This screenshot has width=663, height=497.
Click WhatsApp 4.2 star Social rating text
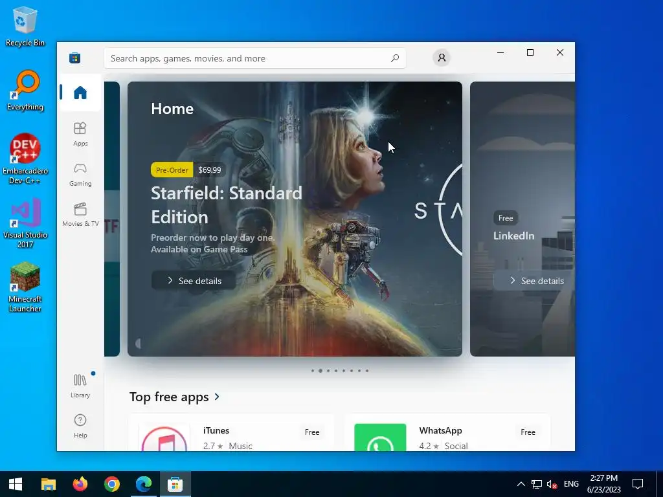(x=443, y=446)
